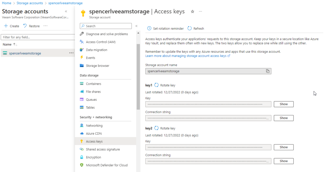Click the File shares icon
The height and width of the screenshot is (172, 327).
point(82,92)
